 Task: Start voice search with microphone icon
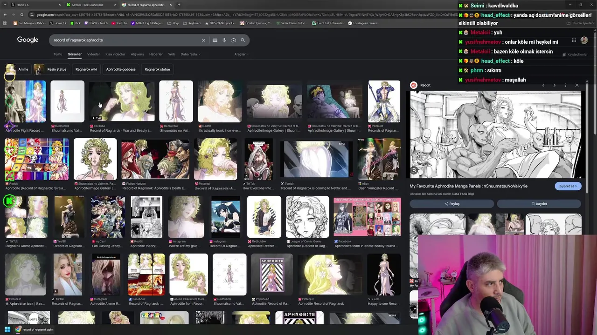(x=224, y=40)
